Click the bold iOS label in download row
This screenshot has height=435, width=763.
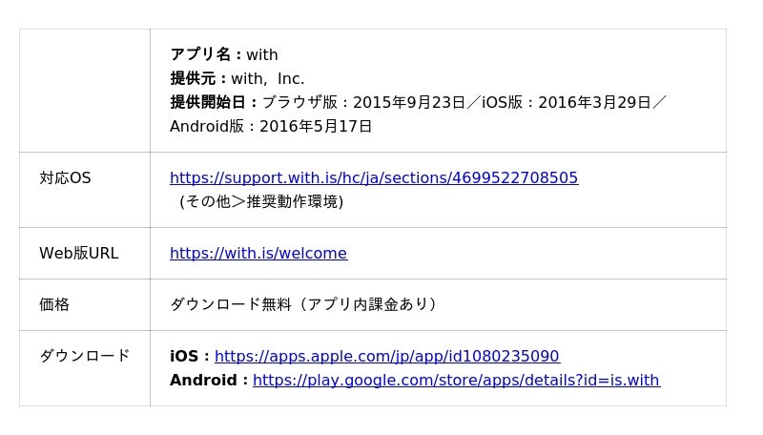pyautogui.click(x=189, y=357)
